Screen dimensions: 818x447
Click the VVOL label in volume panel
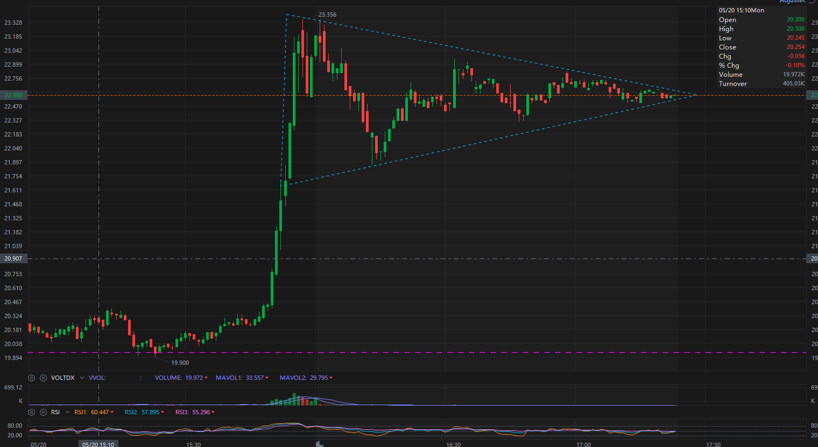pos(97,378)
